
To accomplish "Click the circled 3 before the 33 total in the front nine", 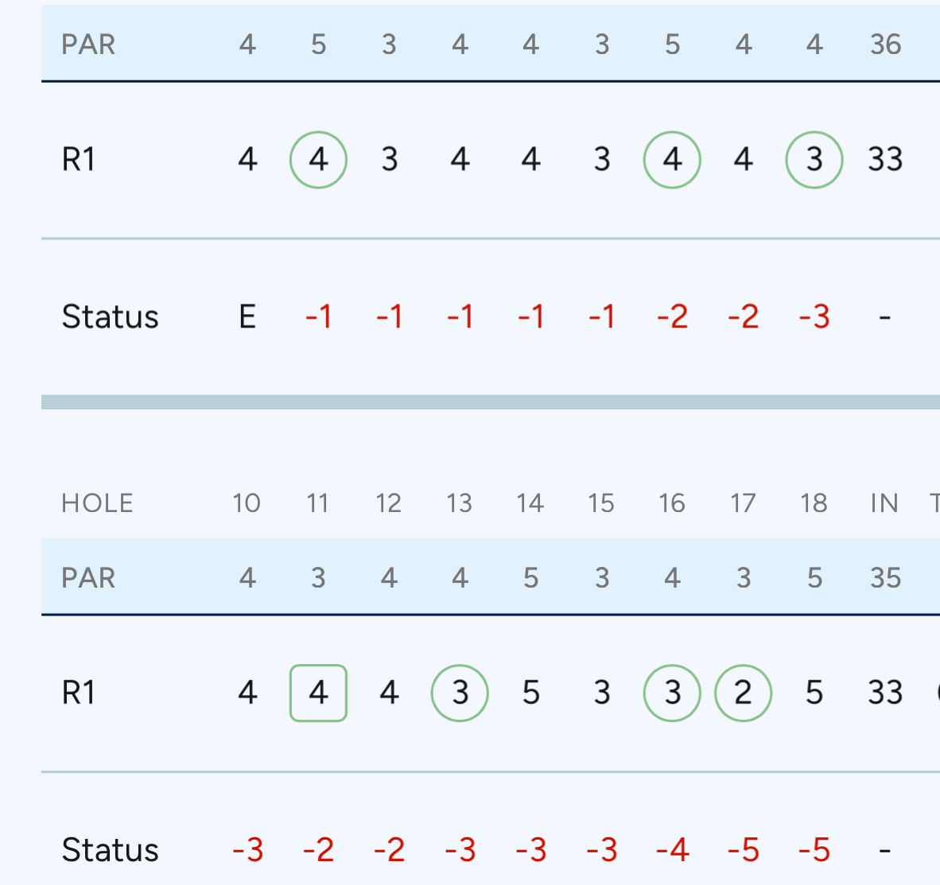I will click(814, 160).
